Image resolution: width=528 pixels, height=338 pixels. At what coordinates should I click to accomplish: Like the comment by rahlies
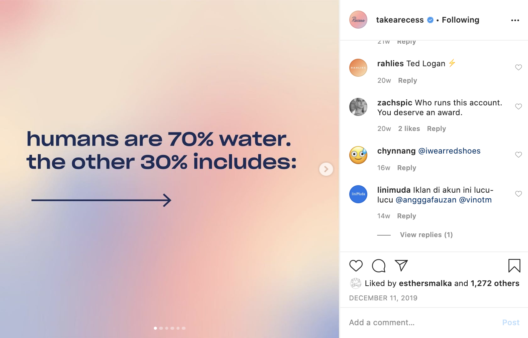pos(519,67)
